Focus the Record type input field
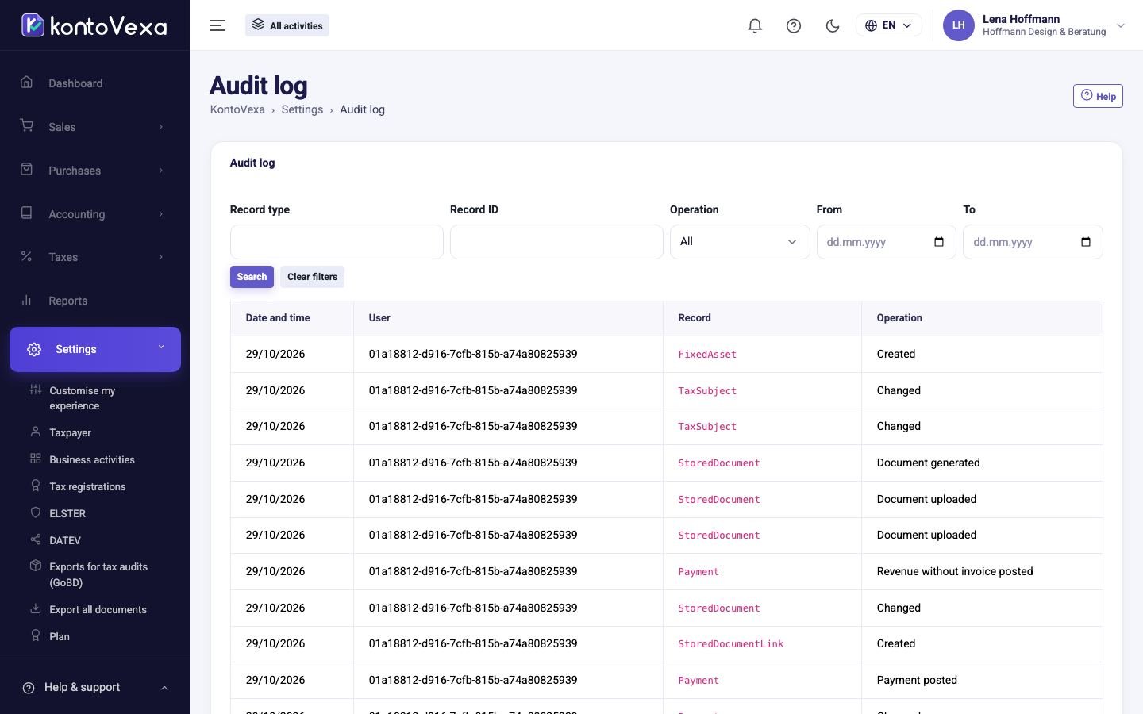This screenshot has width=1143, height=714. pyautogui.click(x=337, y=242)
